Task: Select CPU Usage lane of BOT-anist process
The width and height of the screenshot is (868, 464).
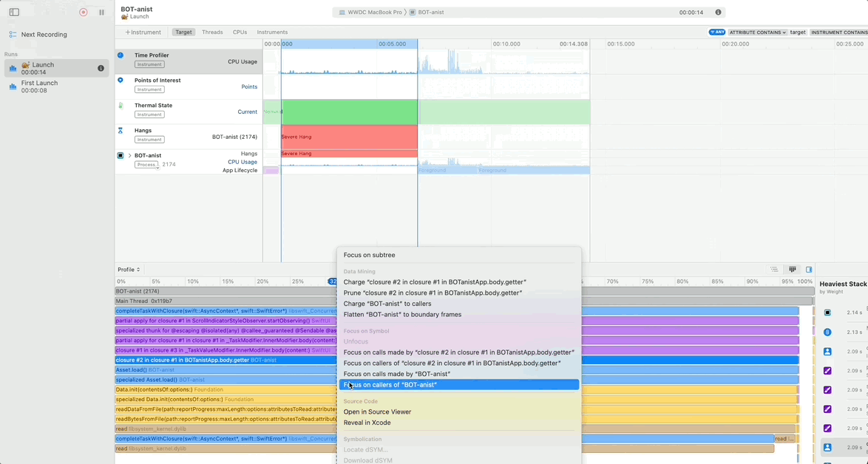Action: [x=243, y=162]
